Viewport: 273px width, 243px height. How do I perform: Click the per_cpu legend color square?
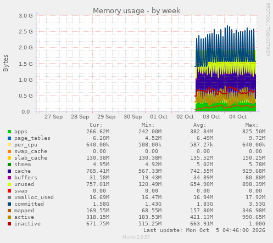point(9,145)
